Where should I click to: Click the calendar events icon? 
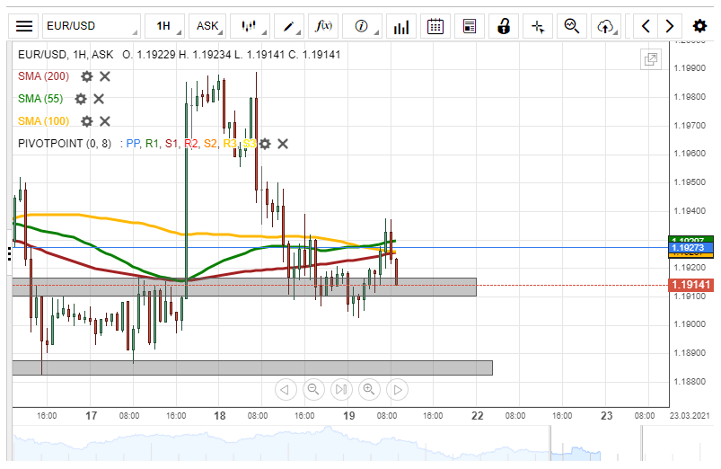pos(435,26)
